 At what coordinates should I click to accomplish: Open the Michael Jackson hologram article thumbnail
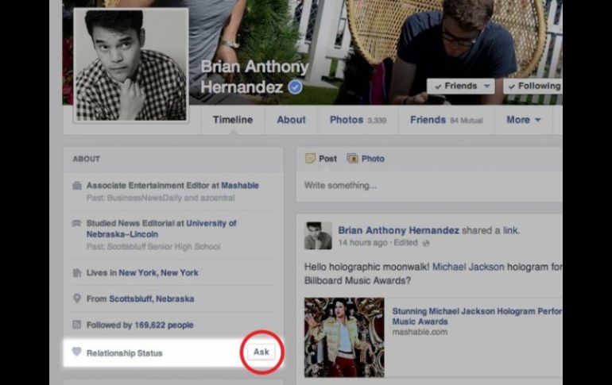(x=343, y=337)
